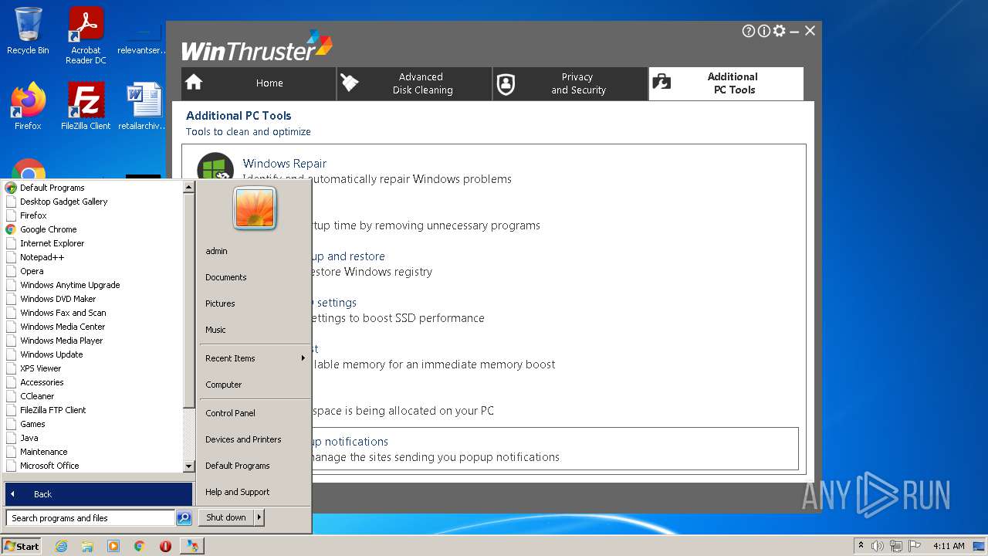This screenshot has height=556, width=988.
Task: Expand the Java folder
Action: tap(93, 438)
